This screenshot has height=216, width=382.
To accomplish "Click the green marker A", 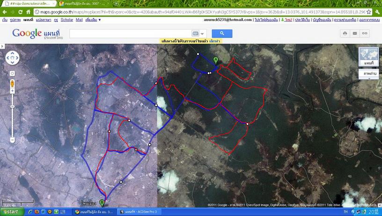I will [215, 60].
